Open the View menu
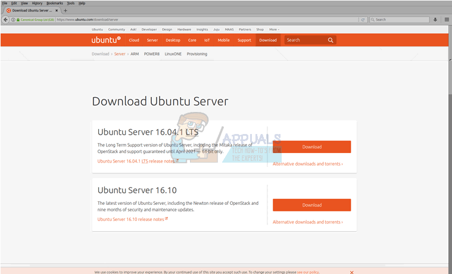Image resolution: width=452 pixels, height=274 pixels. pyautogui.click(x=24, y=3)
